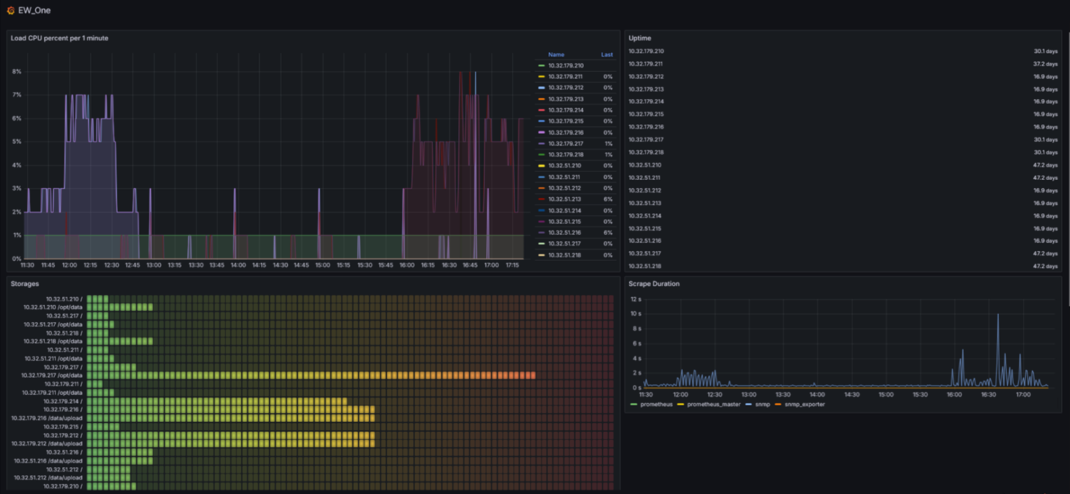Open the Load CPU percent panel title

coord(60,38)
